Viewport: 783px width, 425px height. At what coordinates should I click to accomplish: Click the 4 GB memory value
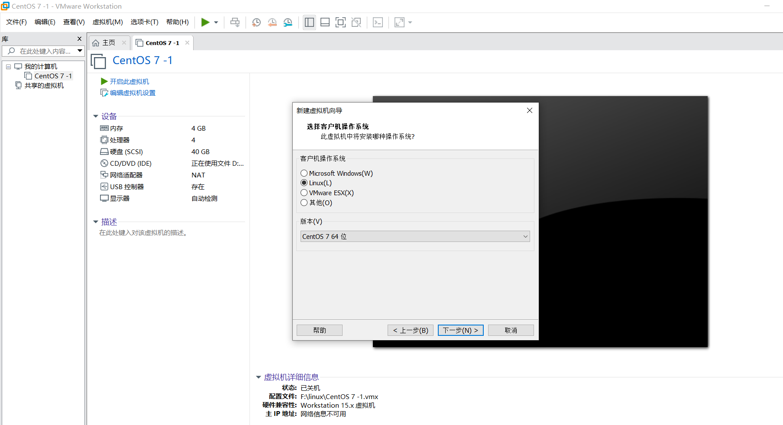click(x=198, y=128)
